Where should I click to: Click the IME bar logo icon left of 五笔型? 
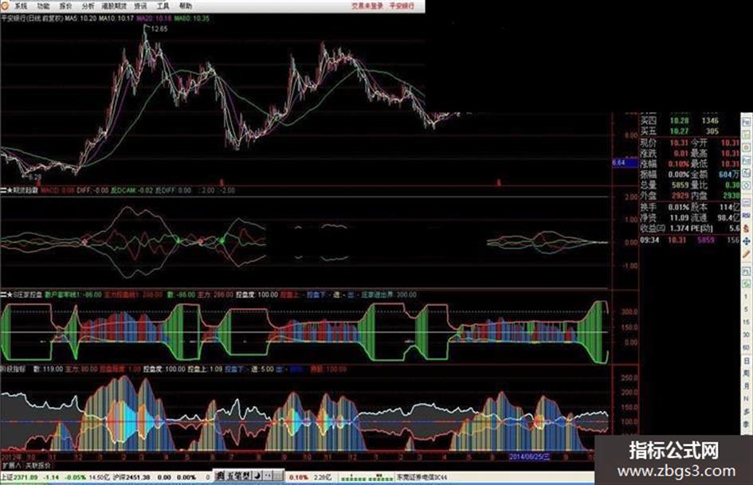point(220,476)
